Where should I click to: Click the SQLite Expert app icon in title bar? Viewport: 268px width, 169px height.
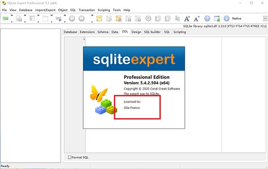click(x=4, y=3)
